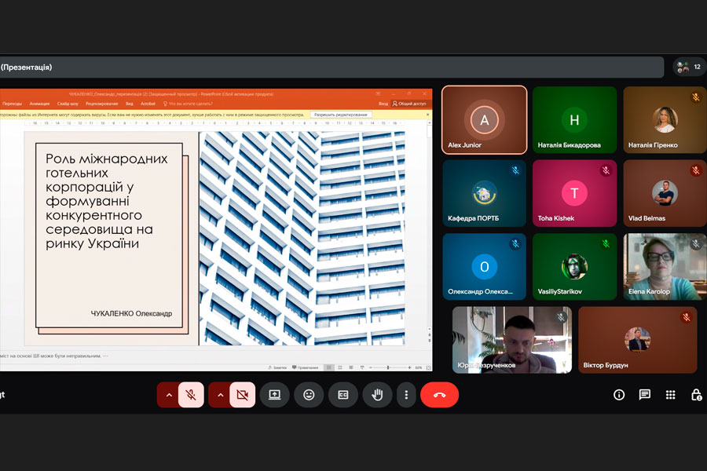Viewport: 707px width, 471px height.
Task: Open the chat messages icon
Action: 645,395
